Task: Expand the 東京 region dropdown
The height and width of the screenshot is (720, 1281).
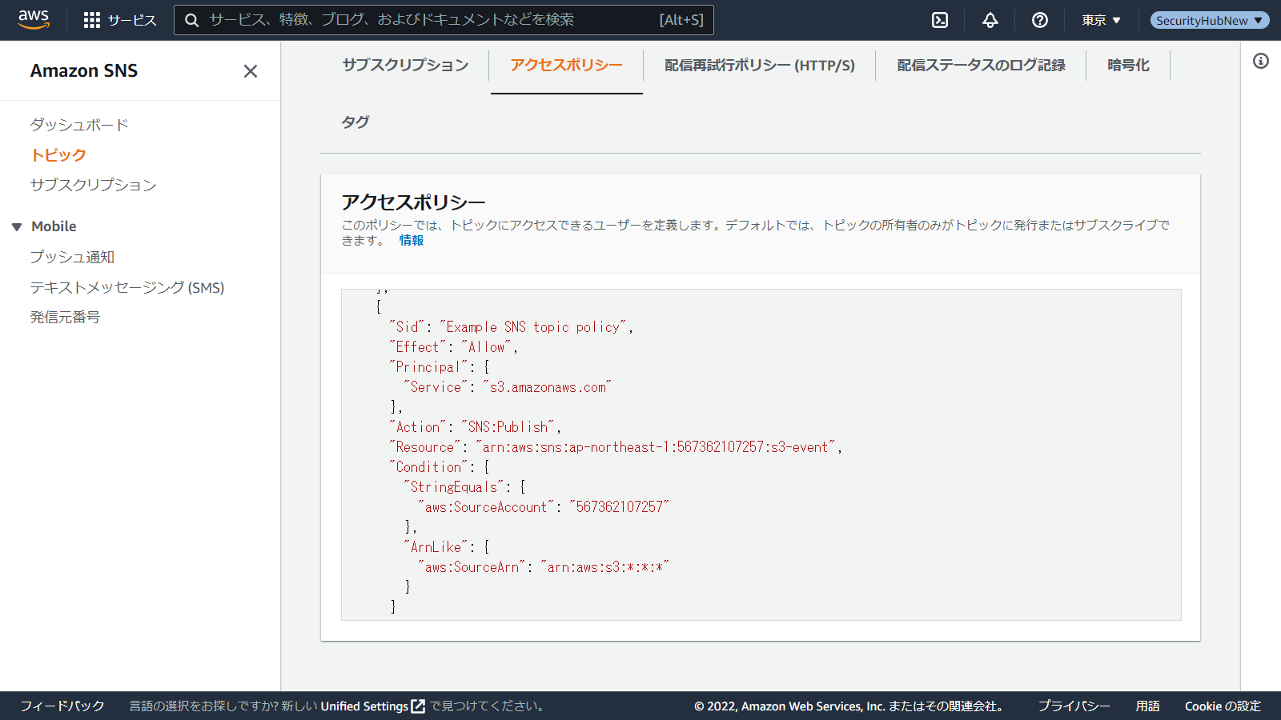Action: [1101, 20]
